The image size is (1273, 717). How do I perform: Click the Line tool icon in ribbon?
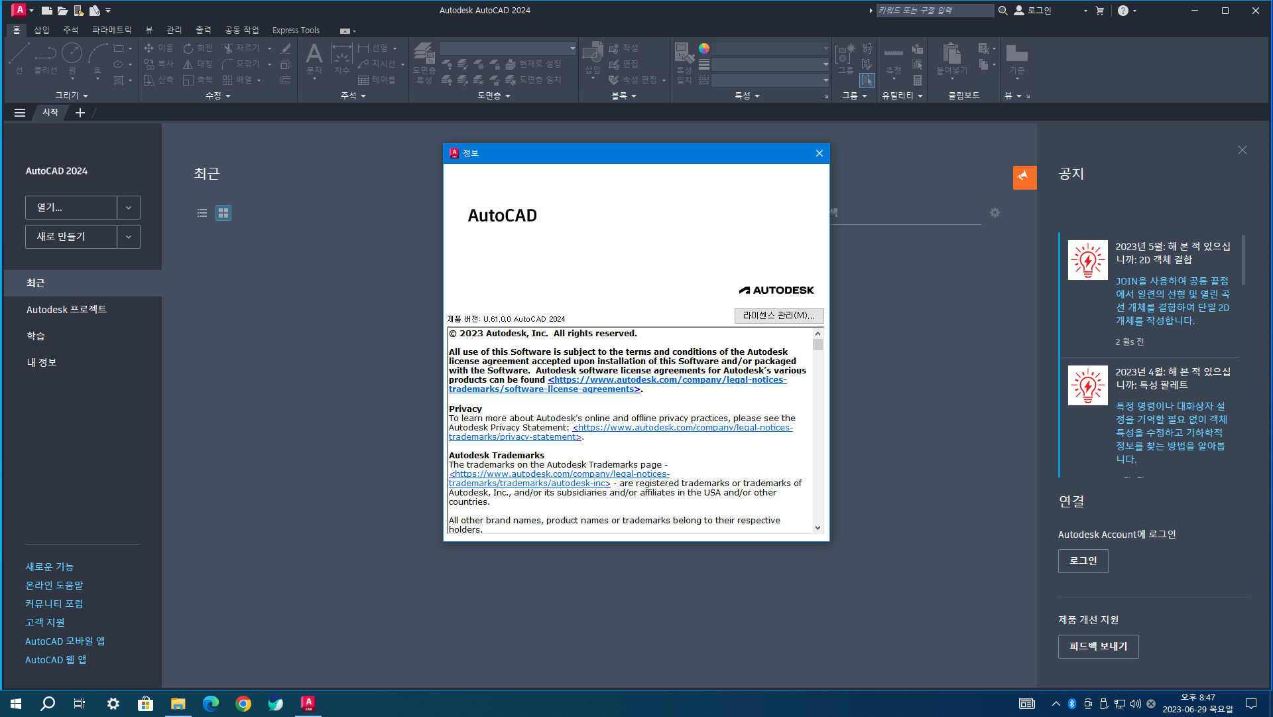coord(19,54)
